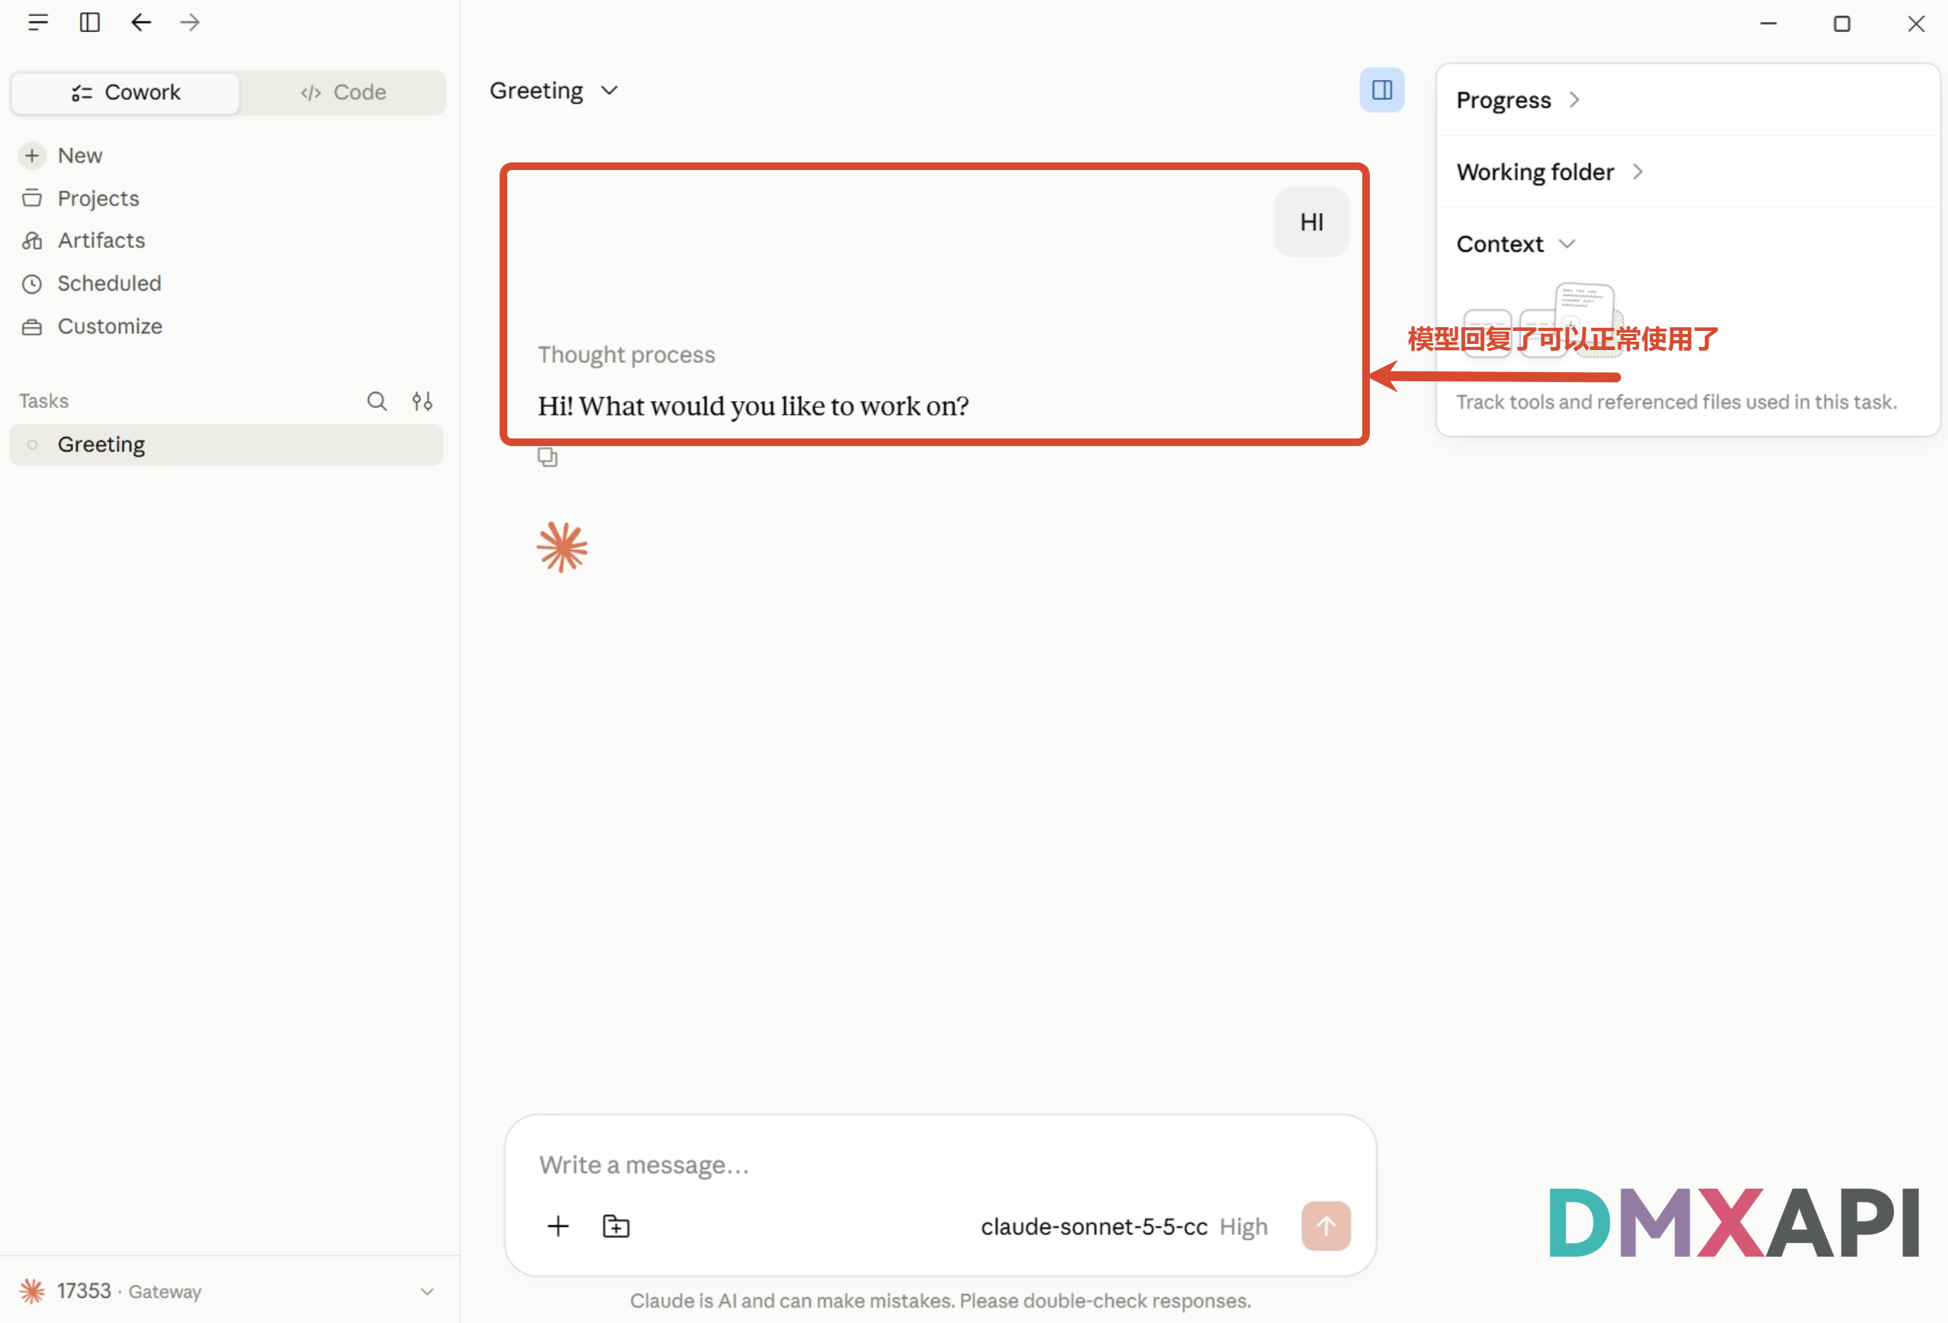Expand the Working folder section
Image resolution: width=1948 pixels, height=1323 pixels.
click(1550, 172)
